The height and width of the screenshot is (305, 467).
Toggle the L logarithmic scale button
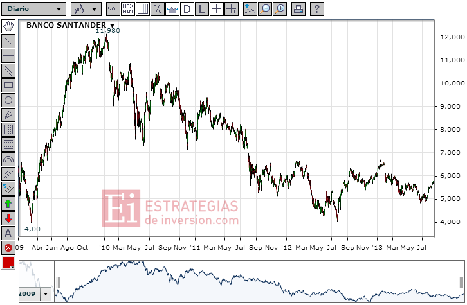coord(202,9)
